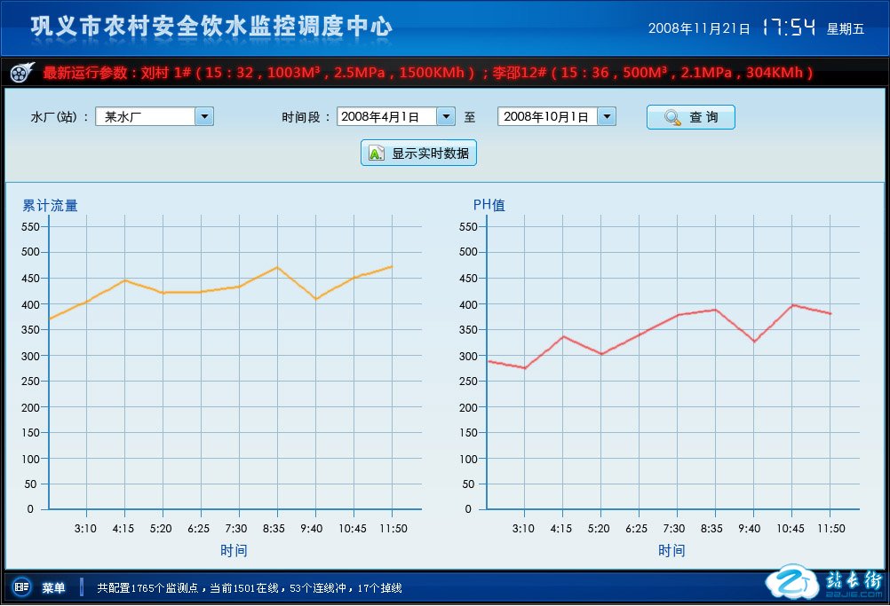
Task: Click the green document icon on 显示实时数据
Action: point(377,153)
